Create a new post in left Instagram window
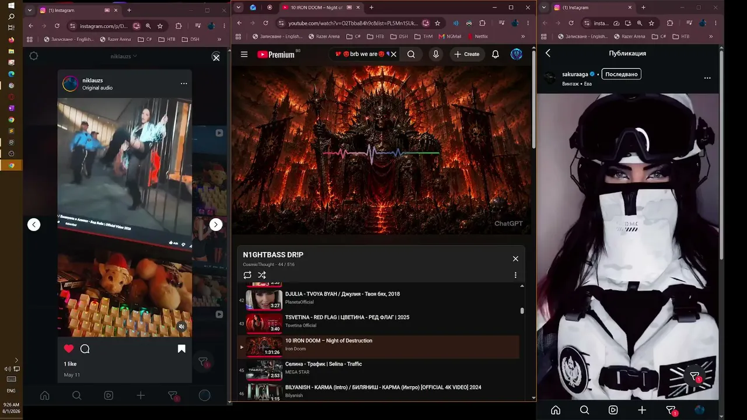Viewport: 747px width, 420px height. 141,395
